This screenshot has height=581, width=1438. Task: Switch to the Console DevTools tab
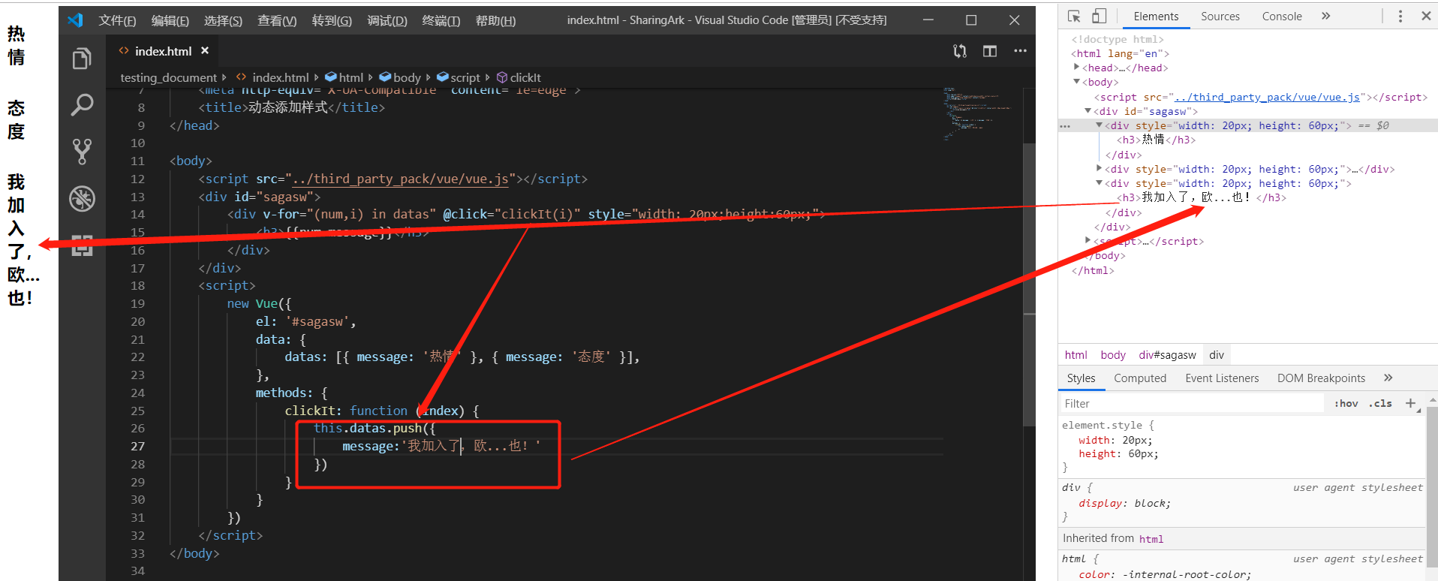tap(1282, 16)
